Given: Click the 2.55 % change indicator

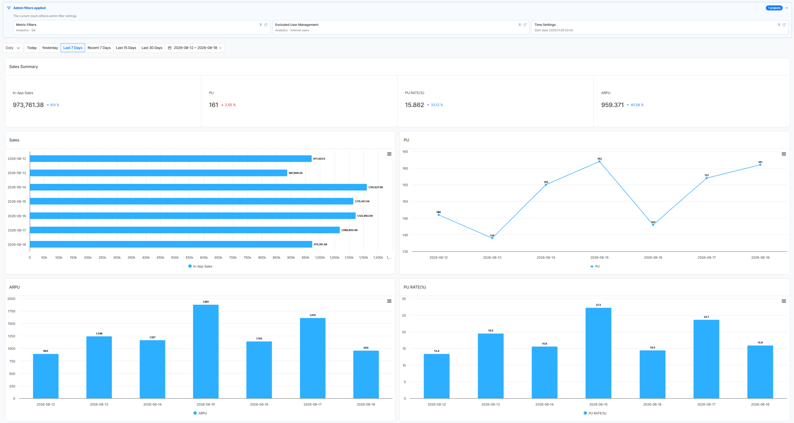Looking at the screenshot, I should point(229,105).
